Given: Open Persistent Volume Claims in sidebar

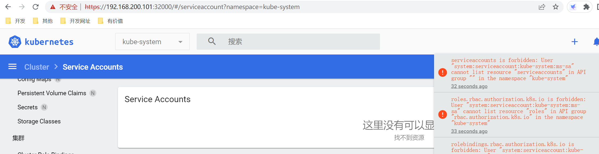Looking at the screenshot, I should click(52, 93).
